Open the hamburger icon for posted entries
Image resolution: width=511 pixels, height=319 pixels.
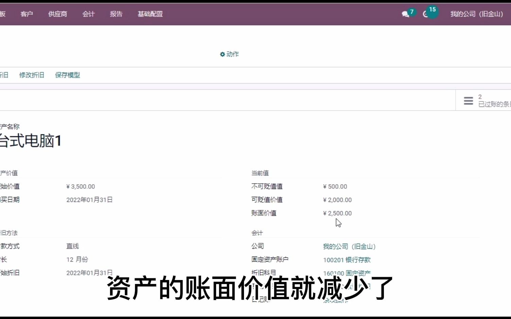coord(469,100)
